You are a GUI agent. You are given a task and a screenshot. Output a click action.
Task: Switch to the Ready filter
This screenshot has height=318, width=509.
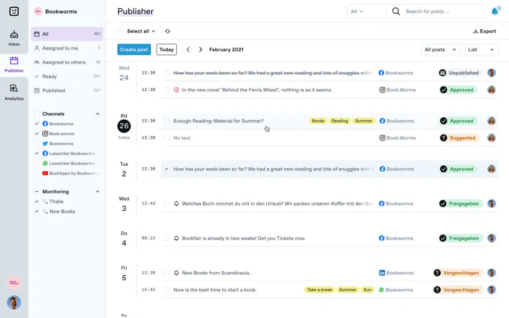[49, 76]
